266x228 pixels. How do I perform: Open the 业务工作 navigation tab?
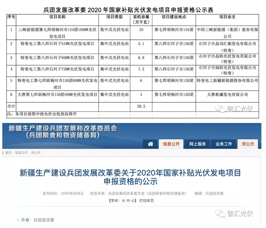pyautogui.click(x=224, y=144)
